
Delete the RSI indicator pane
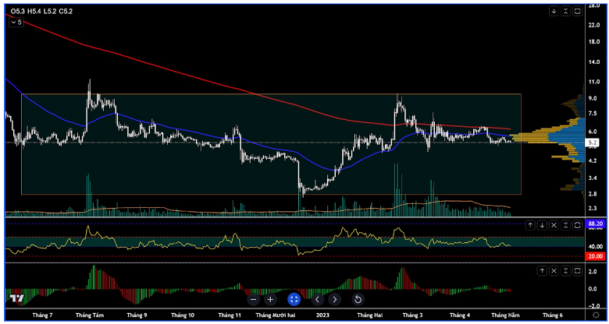click(554, 224)
